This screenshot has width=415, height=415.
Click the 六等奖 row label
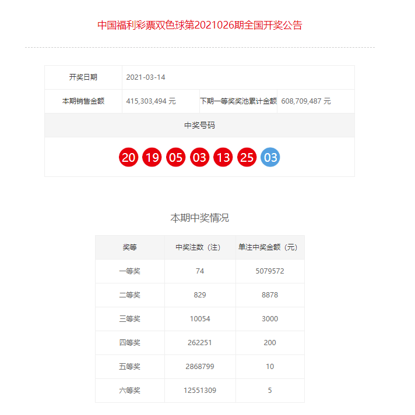click(x=130, y=391)
